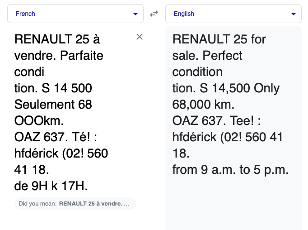Image resolution: width=308 pixels, height=230 pixels.
Task: Expand the English target language arrow
Action: click(294, 14)
